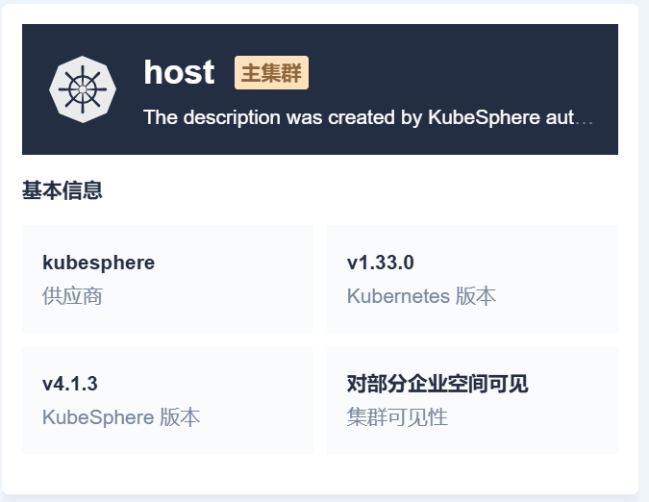This screenshot has width=649, height=502.
Task: Select the kubesphere provider value
Action: pyautogui.click(x=98, y=263)
